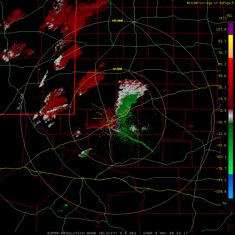235x235 pixels.
Task: Select the -47.6 velocity scale value
Action: [x=221, y=145]
